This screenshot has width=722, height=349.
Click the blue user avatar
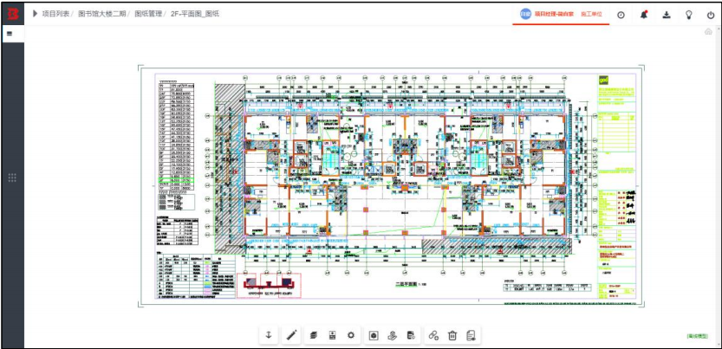(x=525, y=14)
